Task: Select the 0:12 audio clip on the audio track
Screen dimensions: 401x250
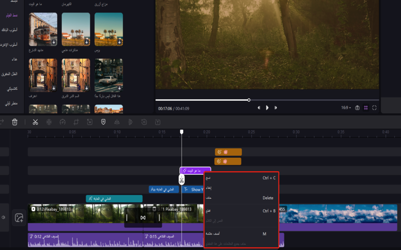Action: point(85,240)
